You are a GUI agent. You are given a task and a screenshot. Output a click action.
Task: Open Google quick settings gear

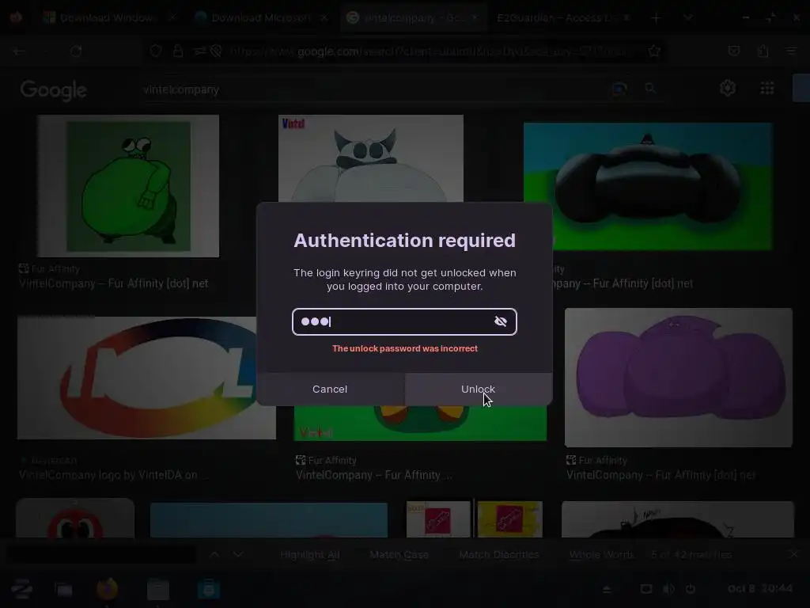[728, 89]
